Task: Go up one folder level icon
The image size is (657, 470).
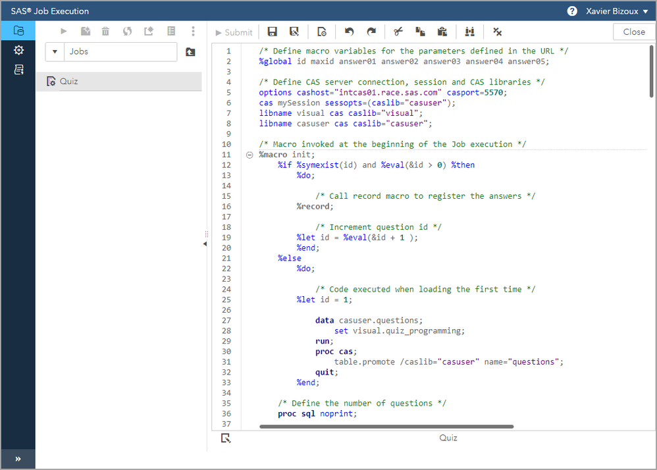Action: (190, 52)
